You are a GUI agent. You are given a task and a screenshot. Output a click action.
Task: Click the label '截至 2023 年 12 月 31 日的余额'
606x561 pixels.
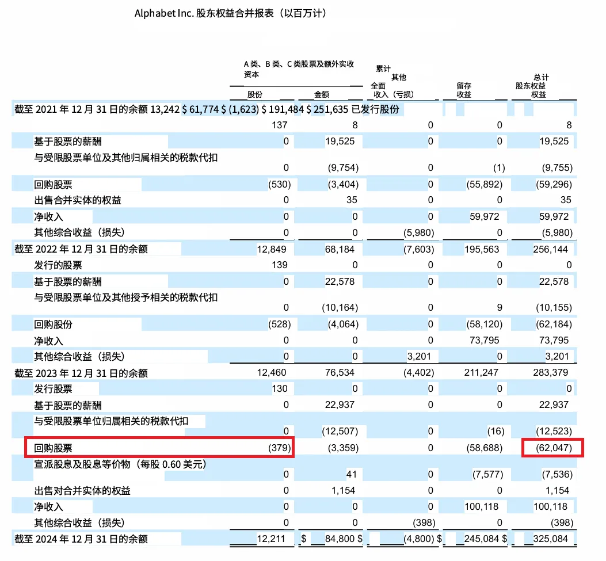[x=81, y=373]
